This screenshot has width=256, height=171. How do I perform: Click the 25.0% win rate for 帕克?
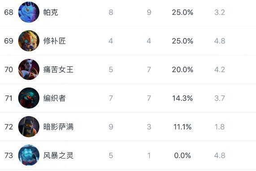[x=182, y=13]
